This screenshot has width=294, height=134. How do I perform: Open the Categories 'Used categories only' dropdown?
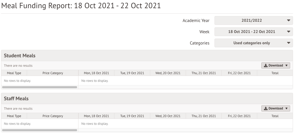(x=254, y=43)
